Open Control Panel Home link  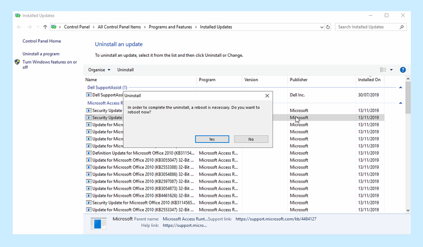[42, 41]
